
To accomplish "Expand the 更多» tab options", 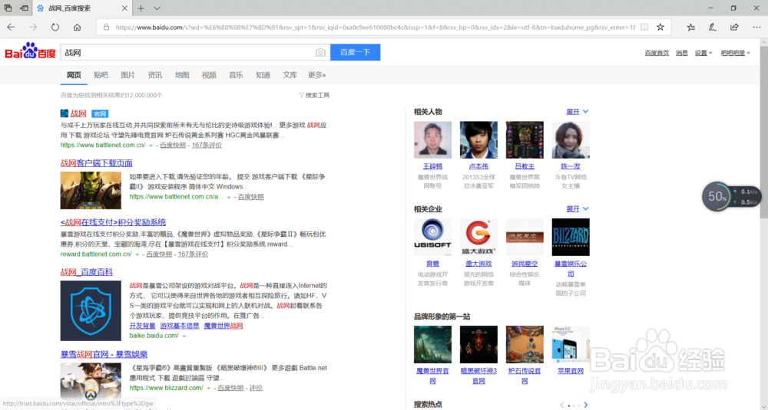I will click(317, 75).
